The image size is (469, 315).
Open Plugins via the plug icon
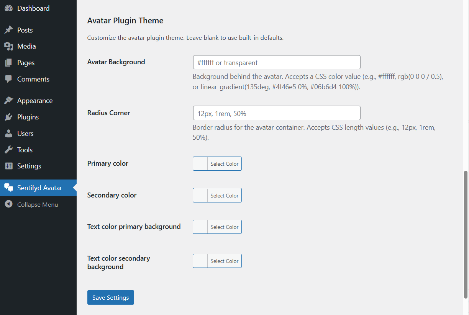pos(8,117)
